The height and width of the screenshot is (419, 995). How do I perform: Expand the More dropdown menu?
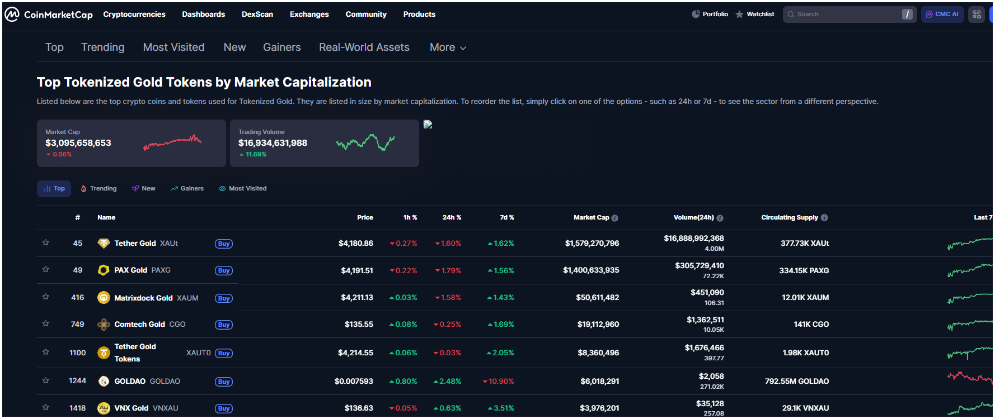(448, 47)
